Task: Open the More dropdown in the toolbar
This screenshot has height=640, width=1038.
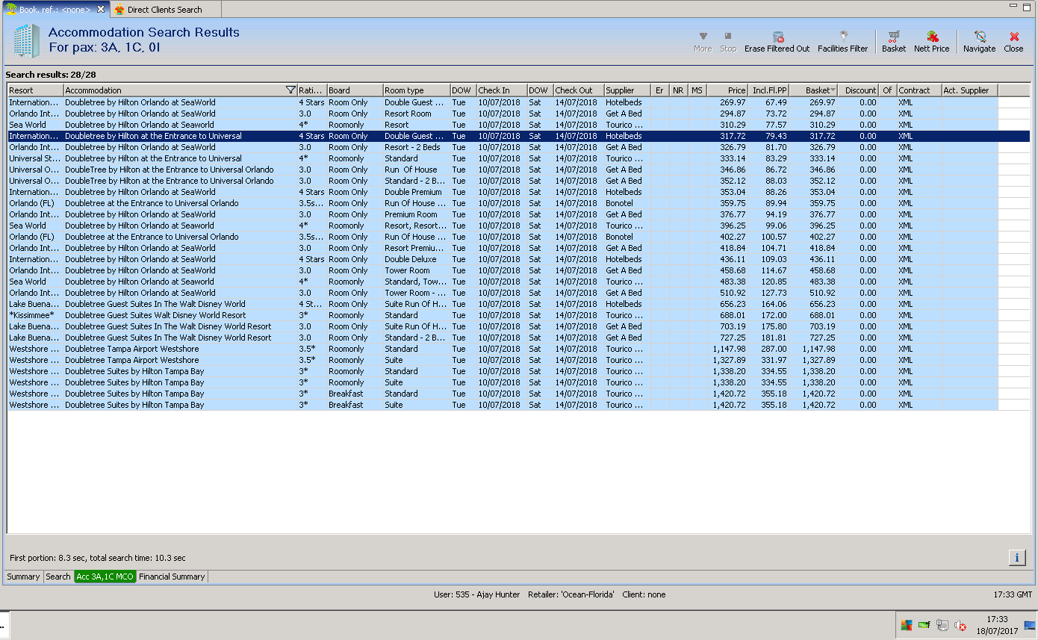Action: click(x=702, y=42)
